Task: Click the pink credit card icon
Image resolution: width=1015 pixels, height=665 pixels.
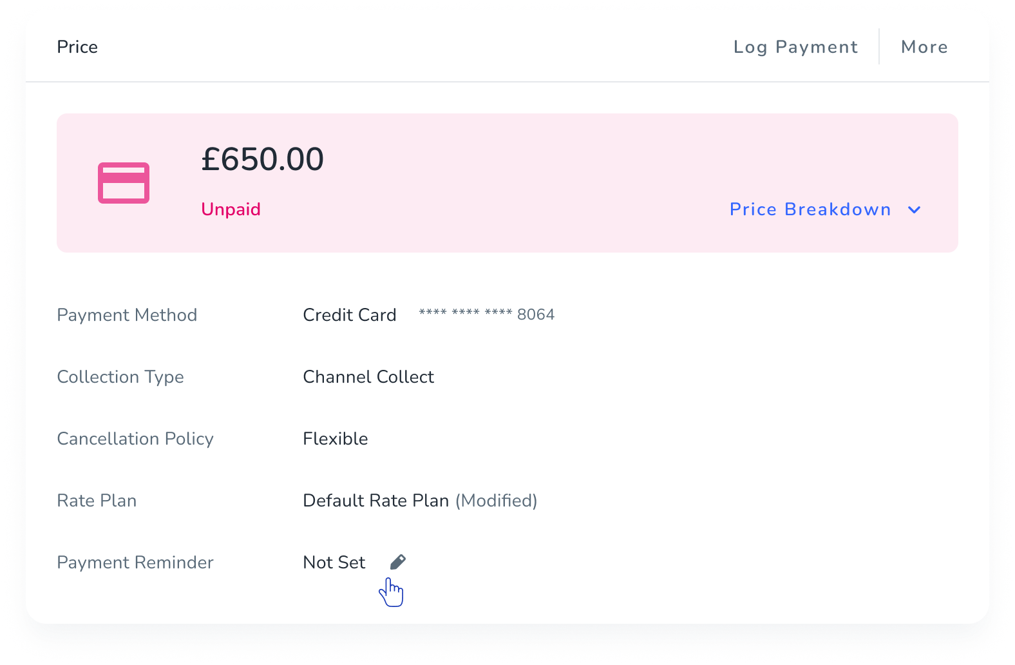Action: pos(124,183)
